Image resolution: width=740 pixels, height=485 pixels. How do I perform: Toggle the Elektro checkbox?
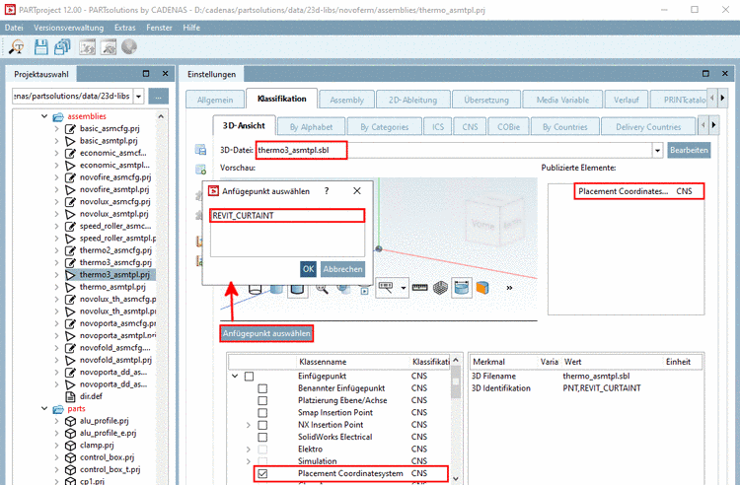[x=262, y=450]
